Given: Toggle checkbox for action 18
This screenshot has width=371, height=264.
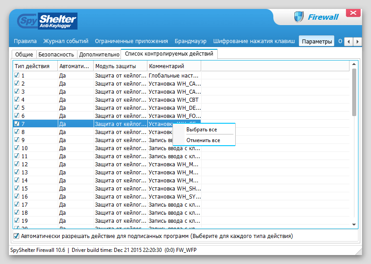Looking at the screenshot, I should tap(17, 212).
